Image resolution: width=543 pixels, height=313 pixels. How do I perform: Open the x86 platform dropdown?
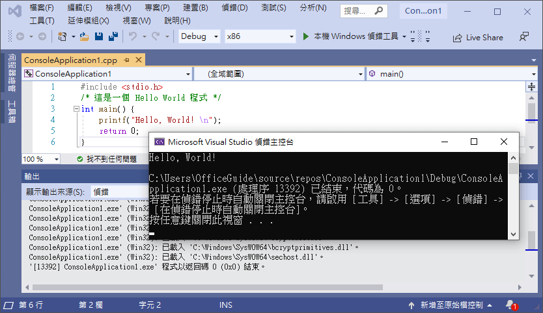(x=260, y=36)
